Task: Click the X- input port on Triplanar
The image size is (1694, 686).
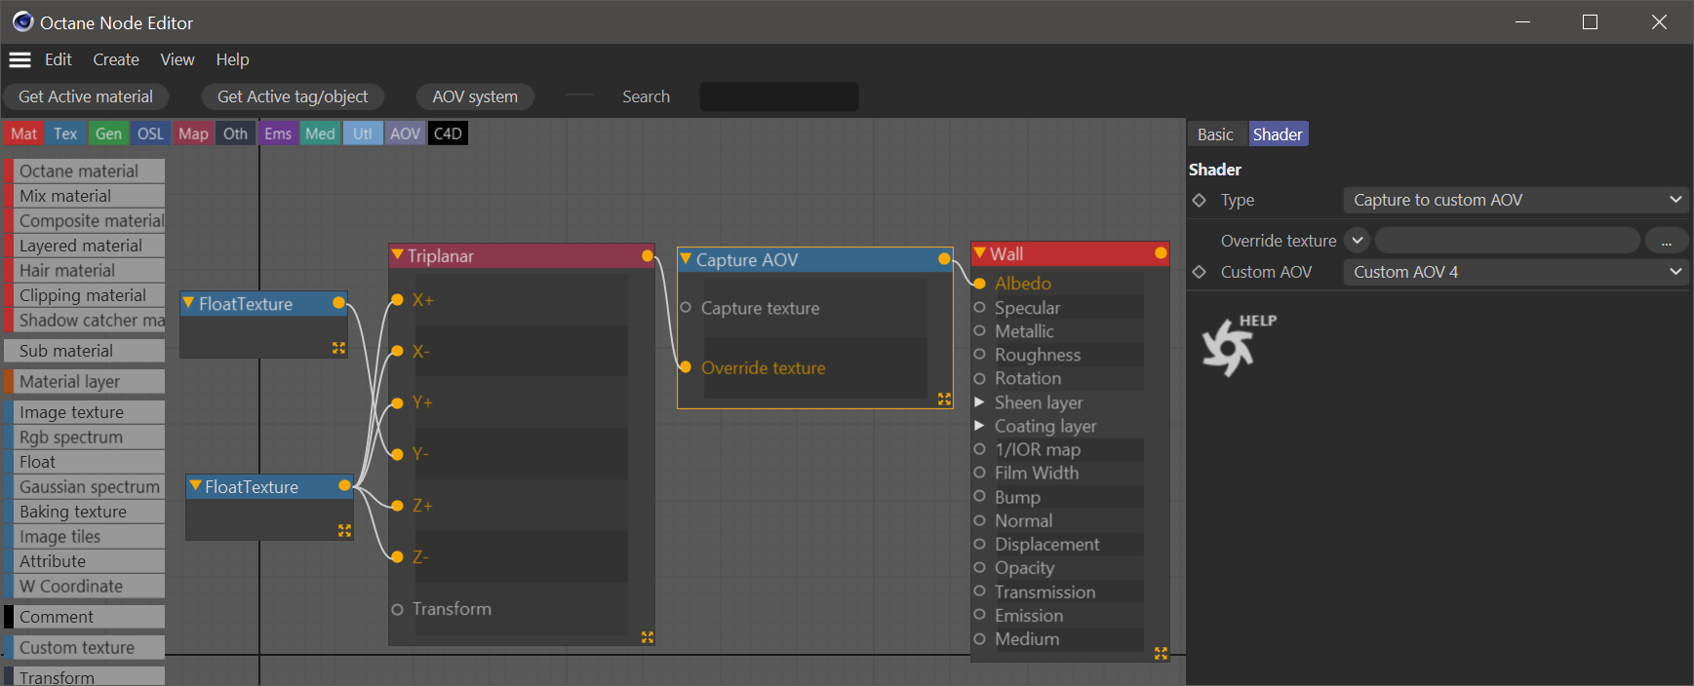Action: (x=397, y=351)
